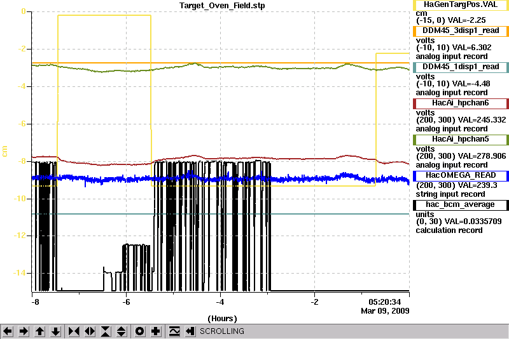Click the SCROLLING status label

pos(221,331)
